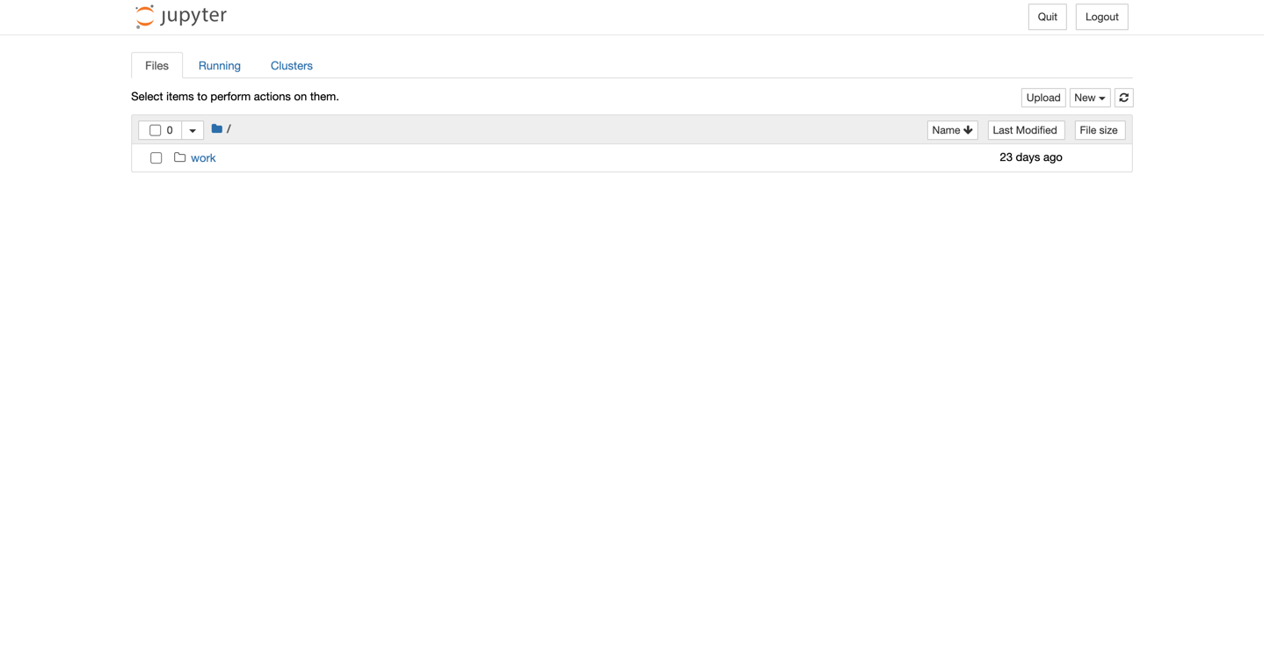Click the '23 days ago' timestamp

1030,157
